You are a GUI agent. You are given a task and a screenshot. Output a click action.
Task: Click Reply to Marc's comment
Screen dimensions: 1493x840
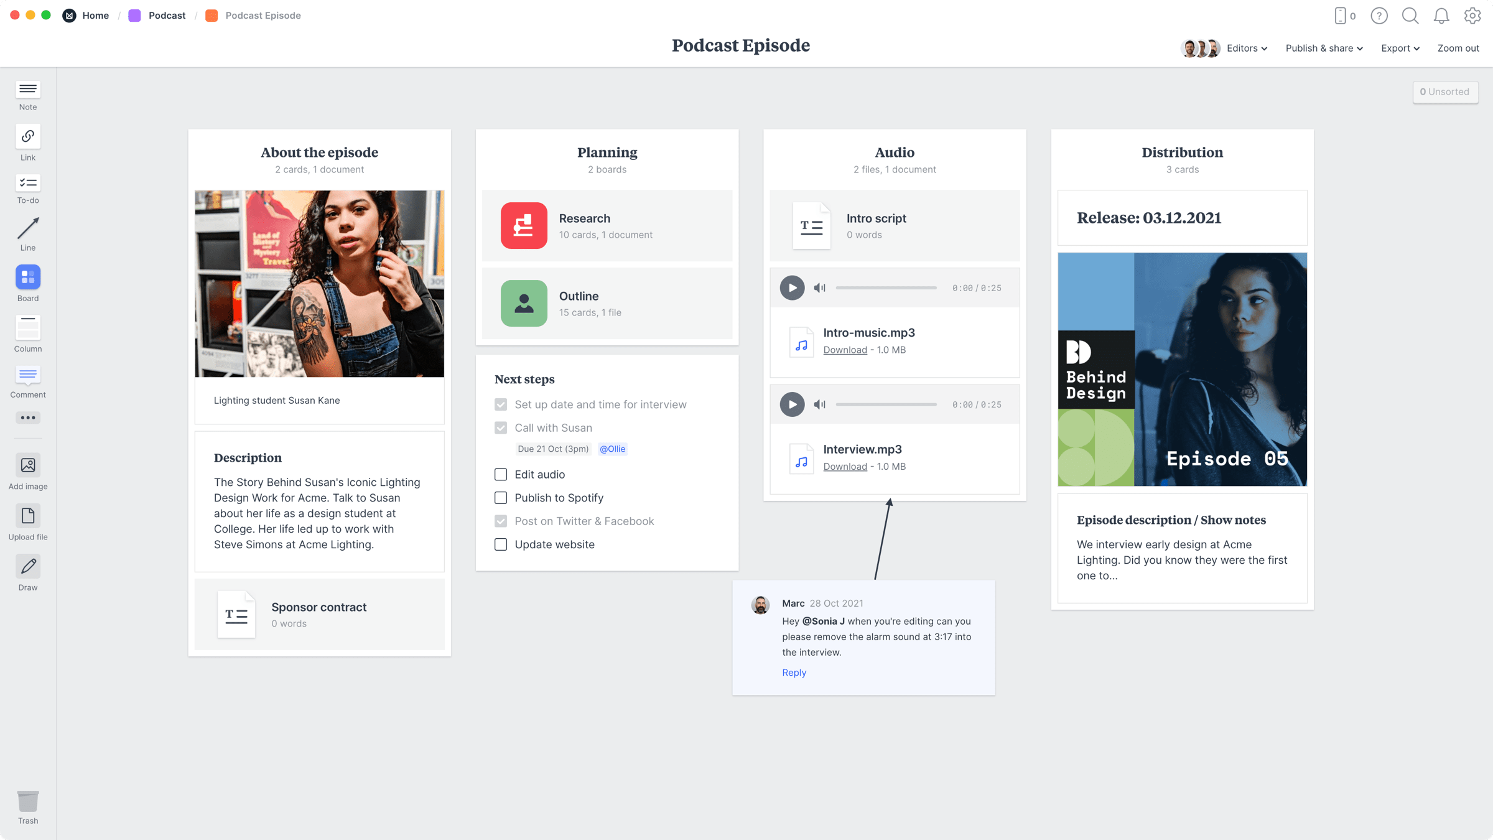[x=794, y=672]
